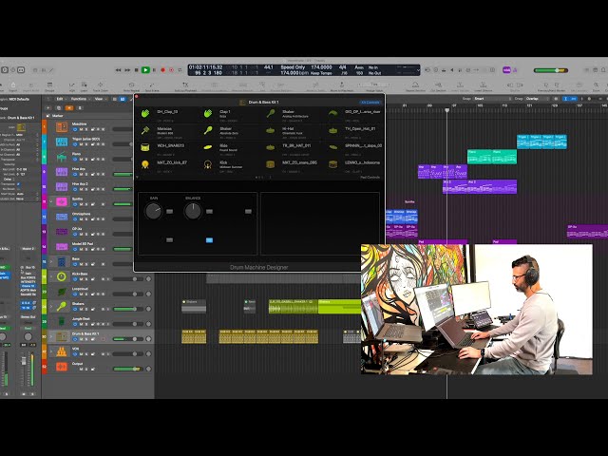Screen dimensions: 608x456
Task: Click the Gain knob in Kit Controls
Action: 153,211
